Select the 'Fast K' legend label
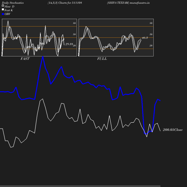187x187 pixels. [x=9, y=10]
